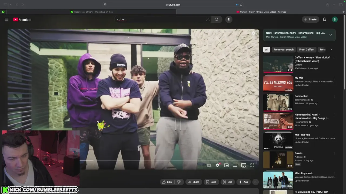
Task: Open Satisfaction video title
Action: click(x=301, y=96)
